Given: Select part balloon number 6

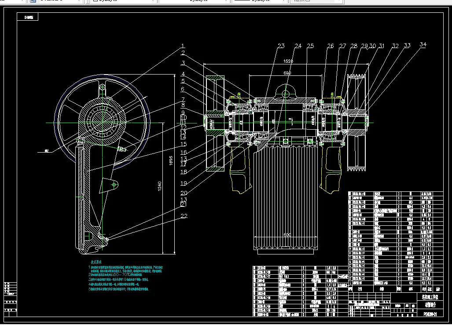Looking at the screenshot, I should pyautogui.click(x=183, y=89).
